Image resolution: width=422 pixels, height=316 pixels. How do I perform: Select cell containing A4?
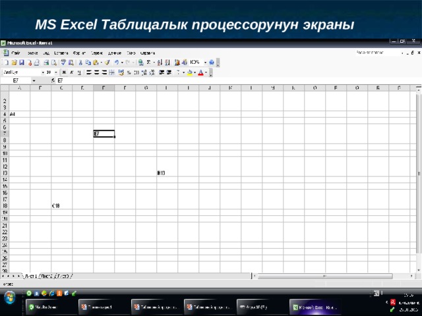(20, 114)
